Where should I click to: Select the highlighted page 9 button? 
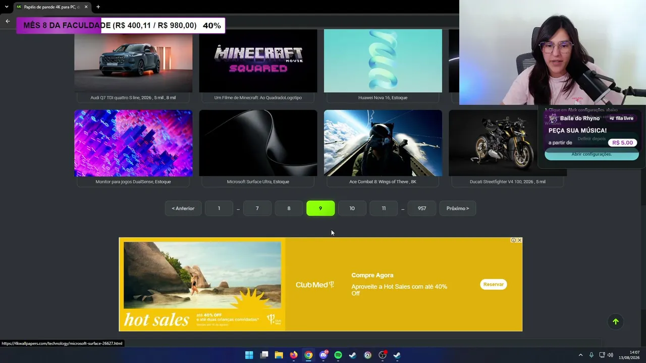tap(320, 208)
